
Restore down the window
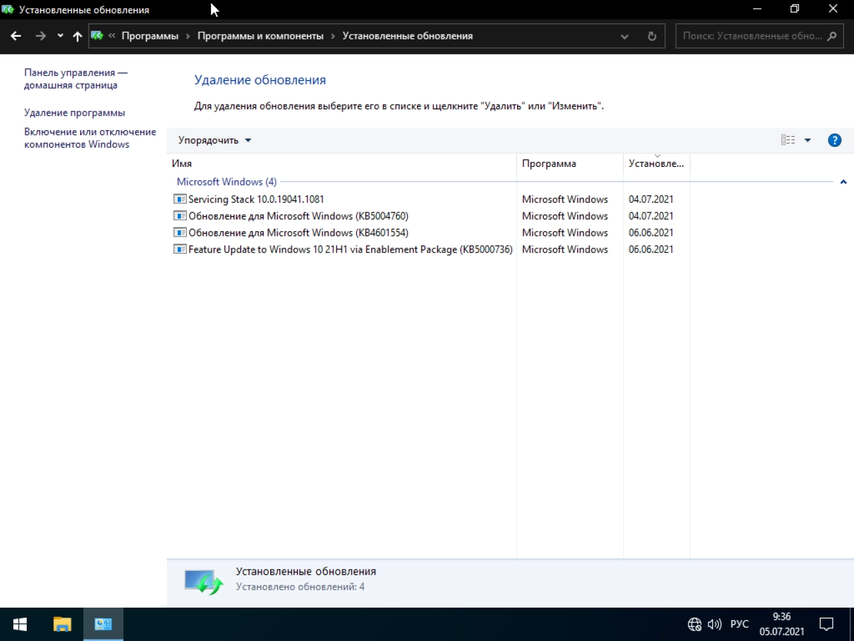[x=795, y=9]
